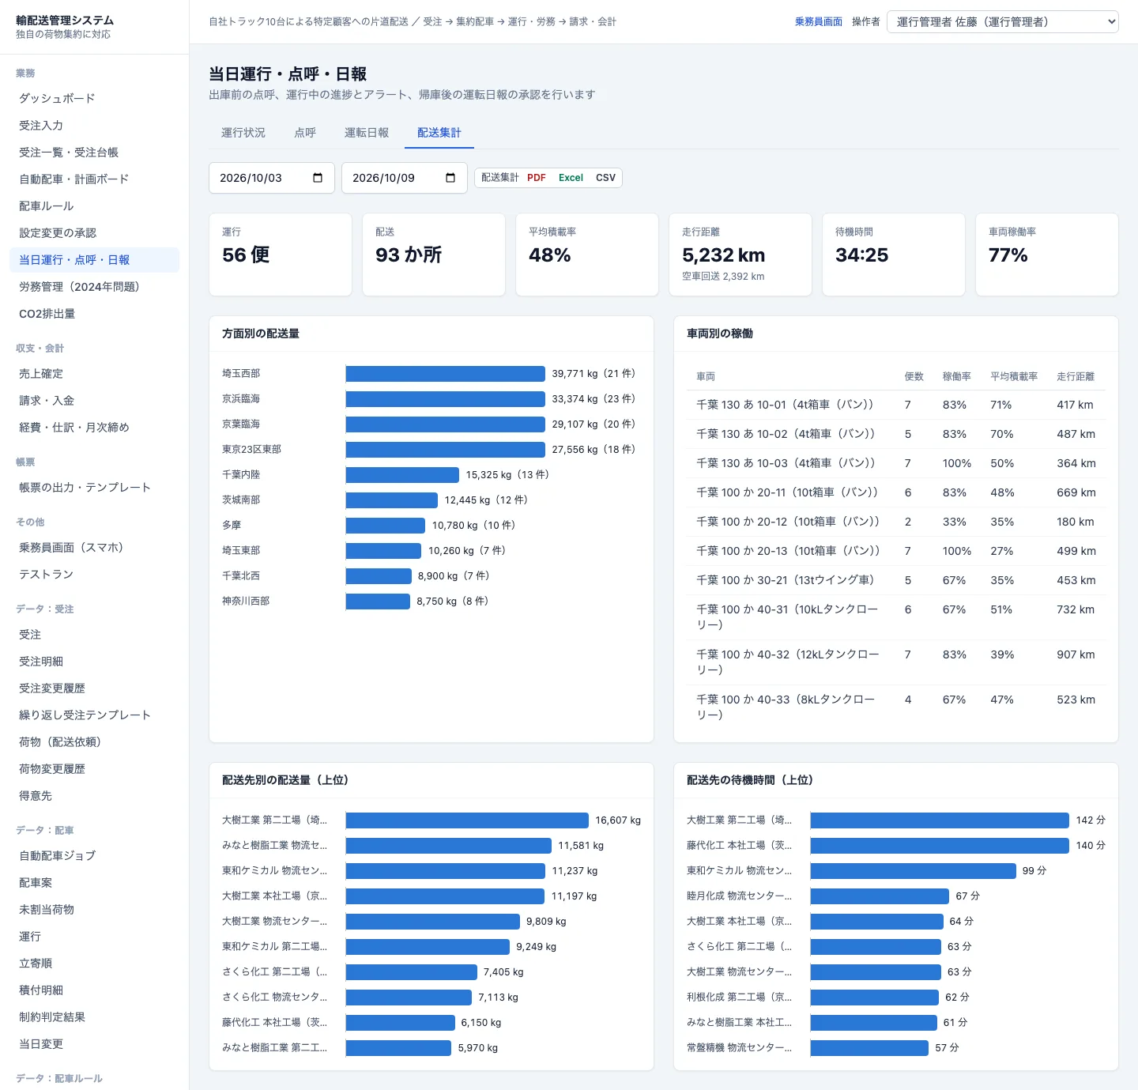1138x1090 pixels.
Task: Open 乗務員画面（スマホ） in sidebar
Action: tap(94, 548)
